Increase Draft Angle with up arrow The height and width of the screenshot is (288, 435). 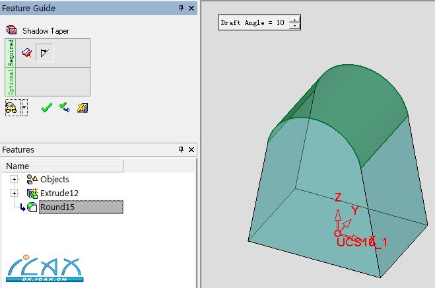(294, 19)
